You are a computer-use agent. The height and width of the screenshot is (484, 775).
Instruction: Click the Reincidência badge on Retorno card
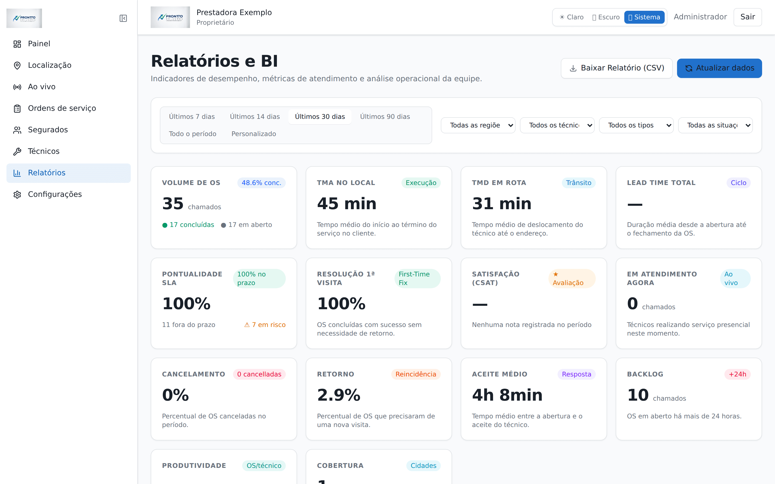pos(416,374)
